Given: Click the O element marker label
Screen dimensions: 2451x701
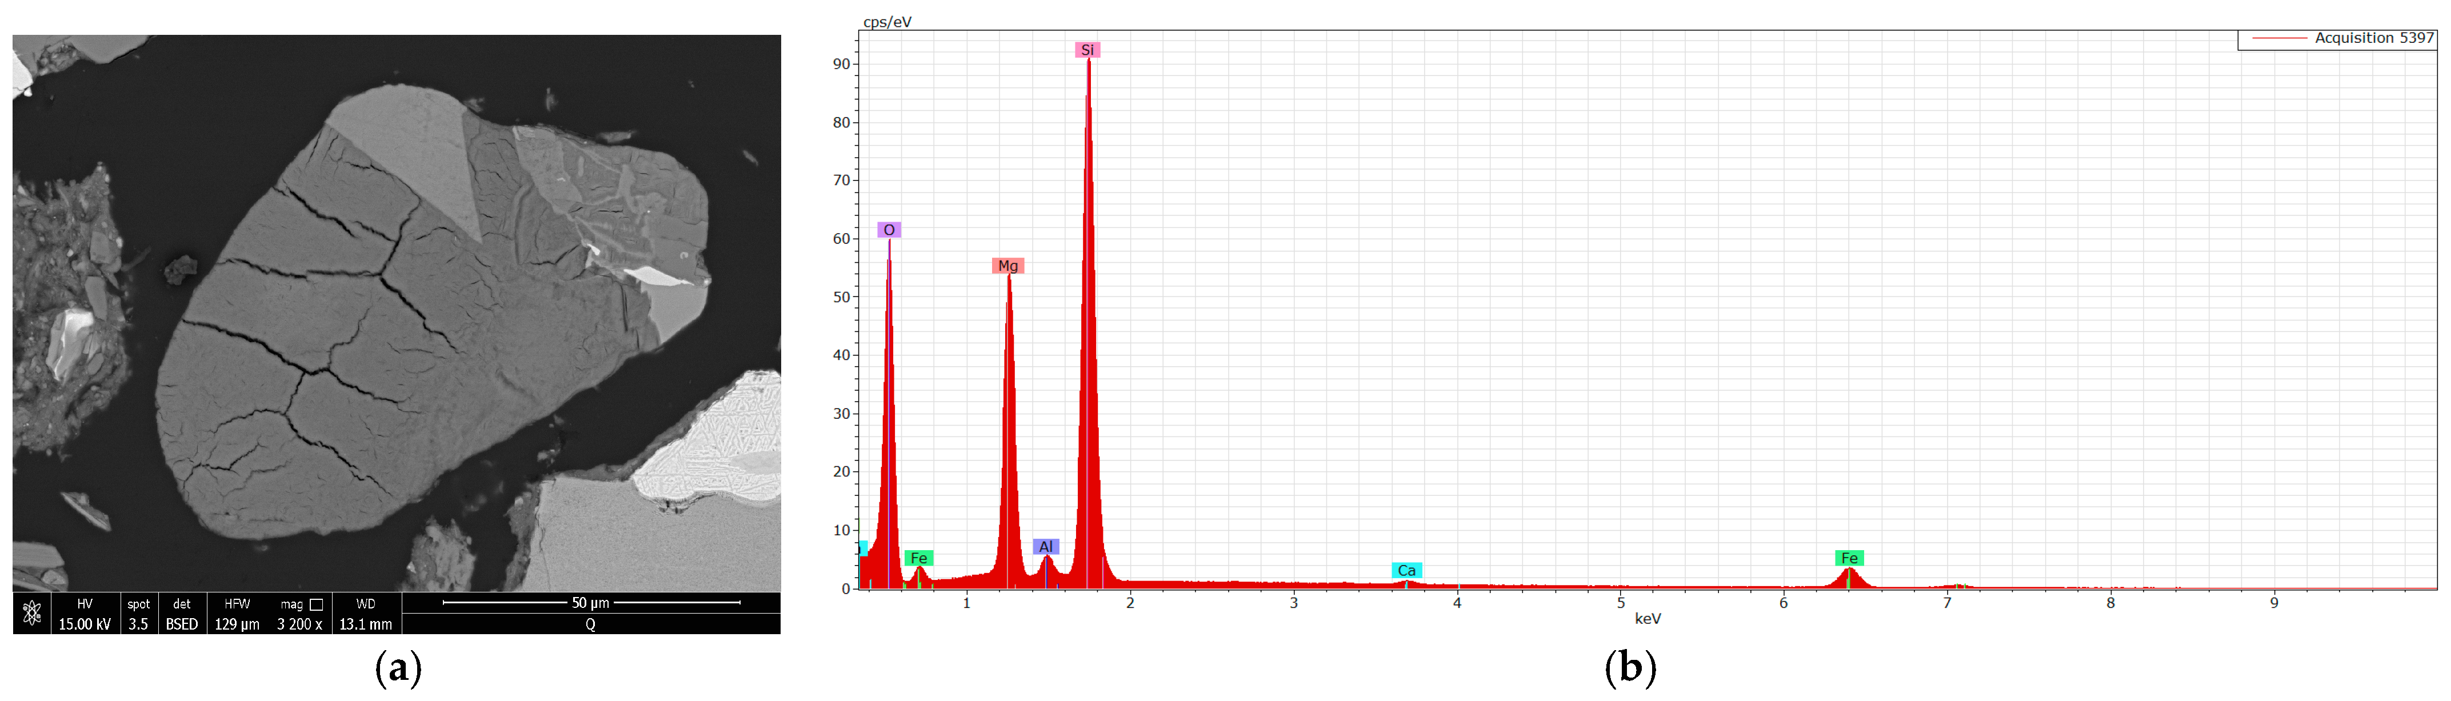Looking at the screenshot, I should point(889,230).
